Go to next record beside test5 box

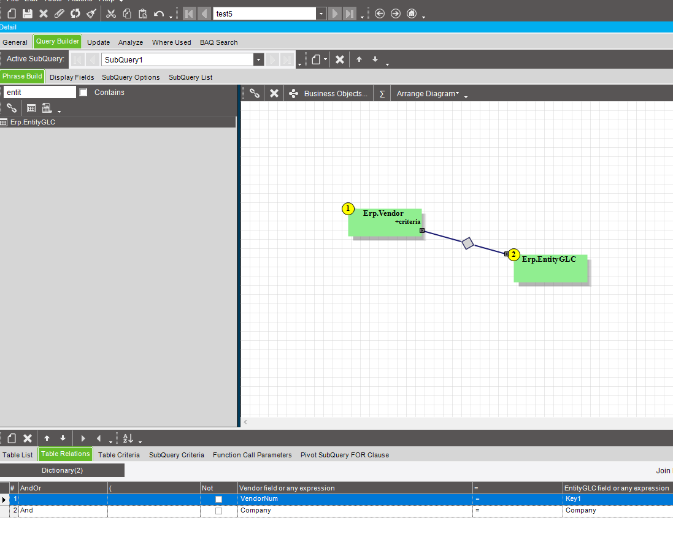(x=335, y=13)
